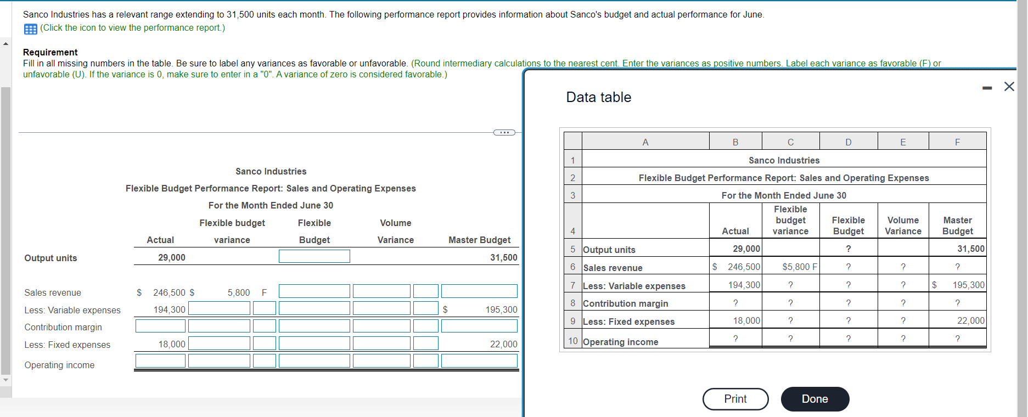The width and height of the screenshot is (1028, 417).
Task: Select Variable expenses flexible budget variance input
Action: pos(219,308)
